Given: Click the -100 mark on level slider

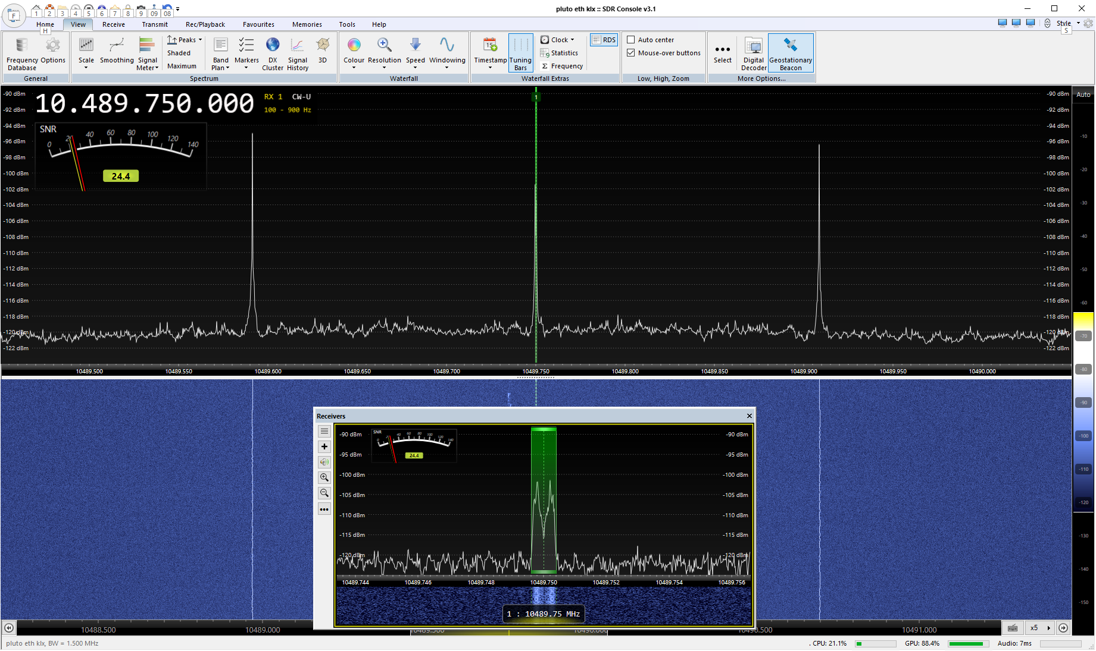Looking at the screenshot, I should pyautogui.click(x=1083, y=436).
